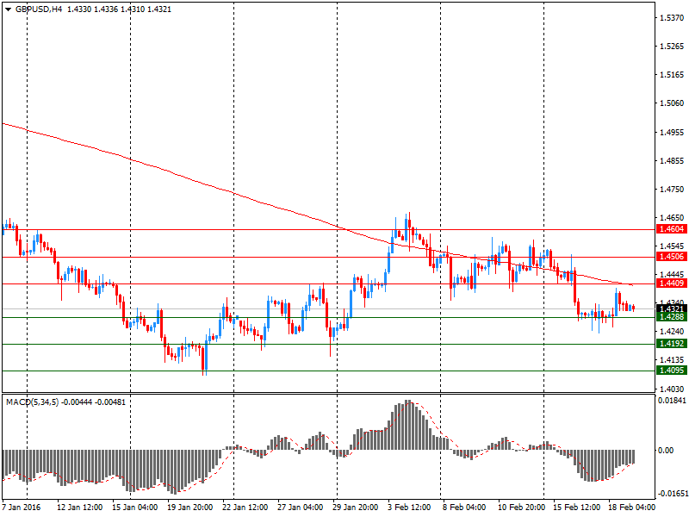Click the 12 Jan 12:00 time label

point(79,507)
